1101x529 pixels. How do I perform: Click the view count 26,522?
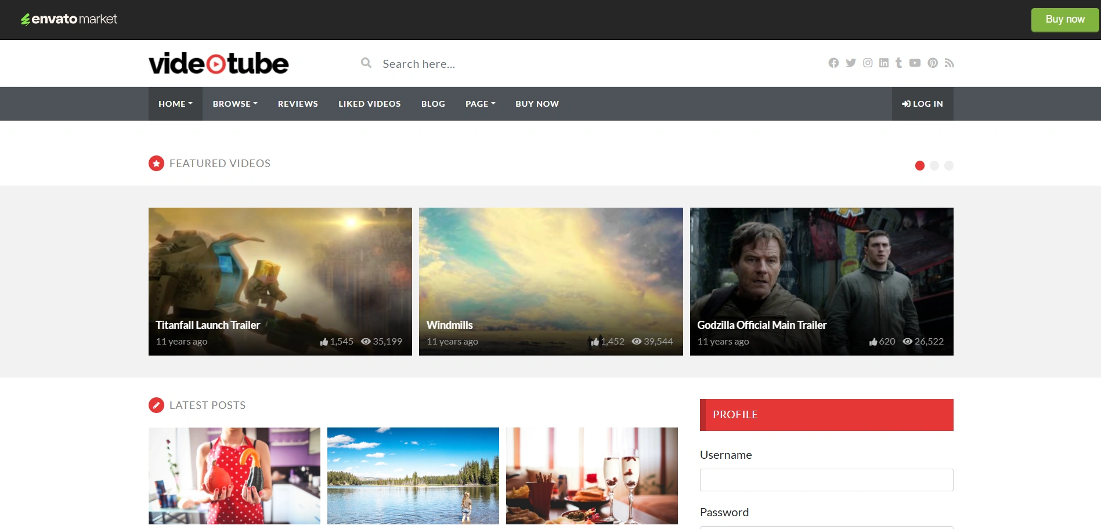coord(929,342)
